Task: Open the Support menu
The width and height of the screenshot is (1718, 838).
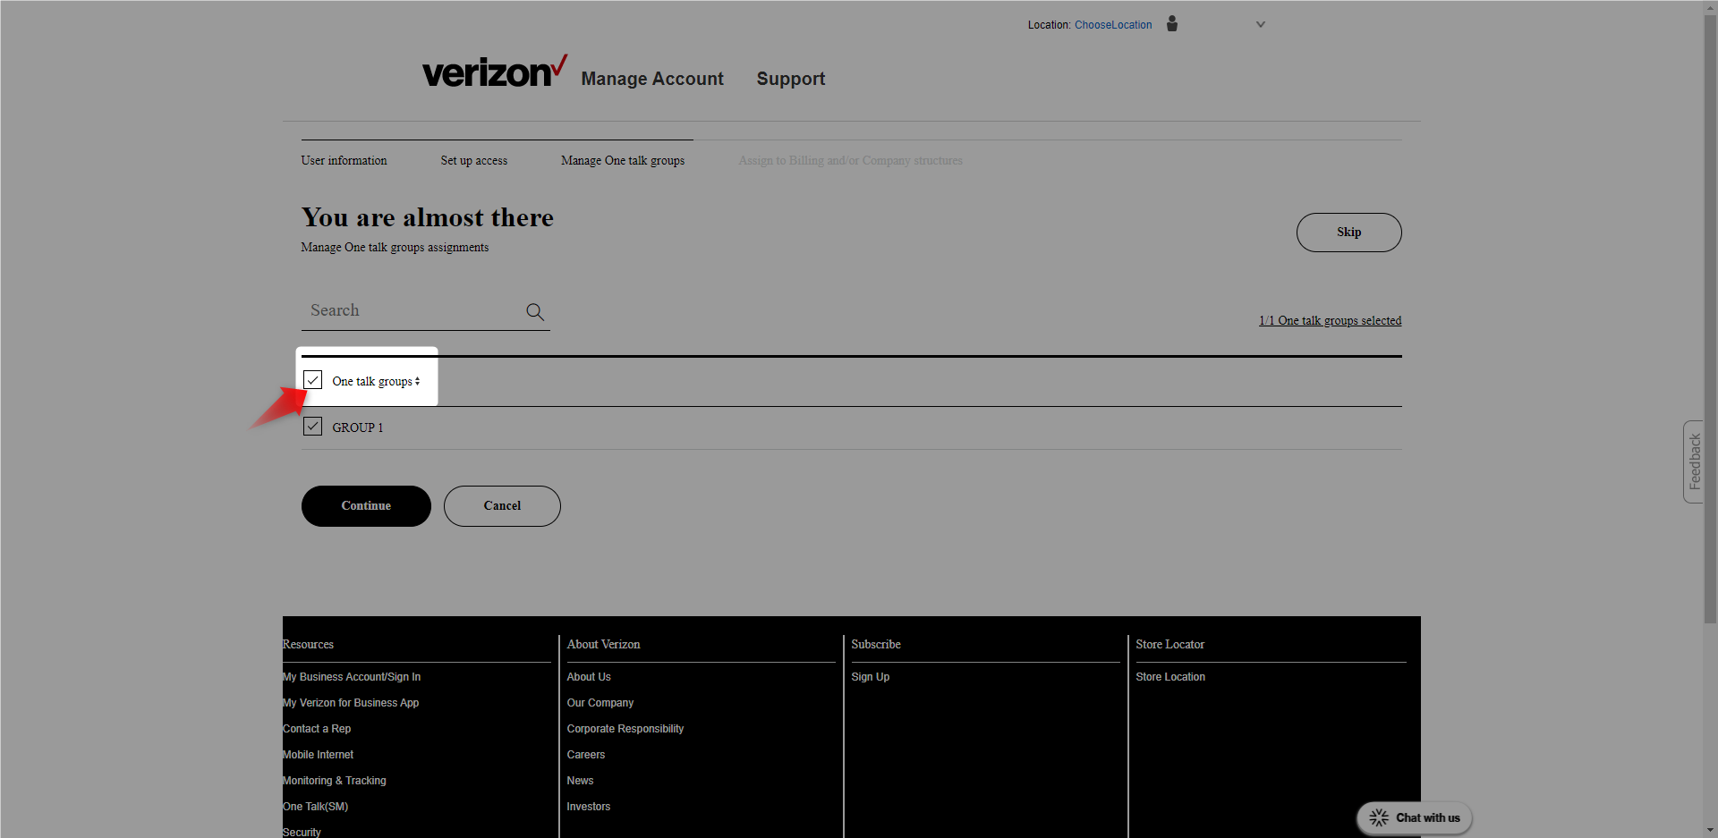Action: pyautogui.click(x=791, y=79)
